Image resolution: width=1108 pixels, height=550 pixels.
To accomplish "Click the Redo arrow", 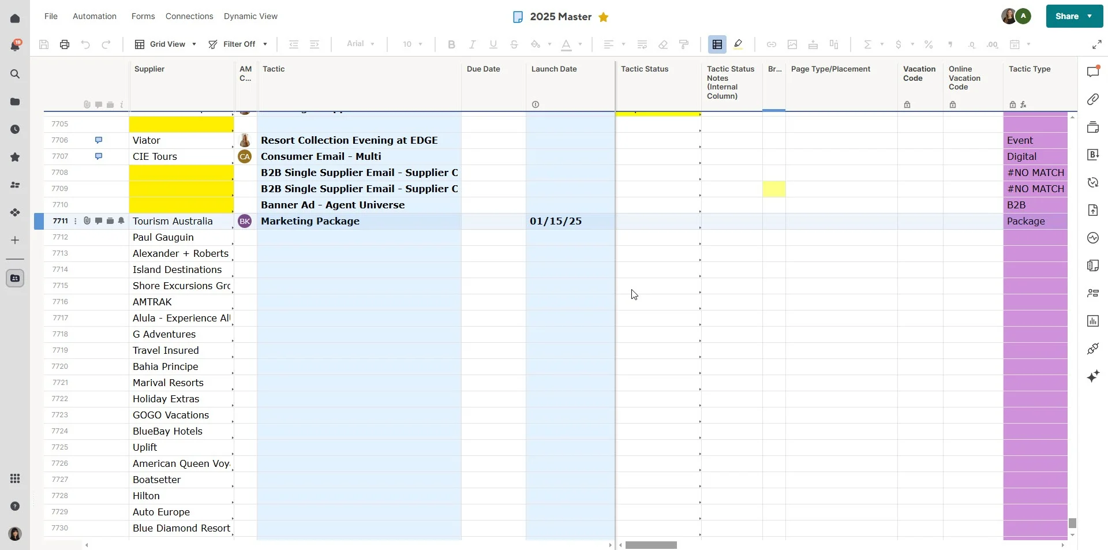I will (x=106, y=44).
